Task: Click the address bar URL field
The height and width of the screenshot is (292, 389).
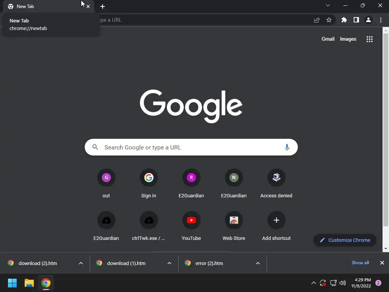Action: 204,20
